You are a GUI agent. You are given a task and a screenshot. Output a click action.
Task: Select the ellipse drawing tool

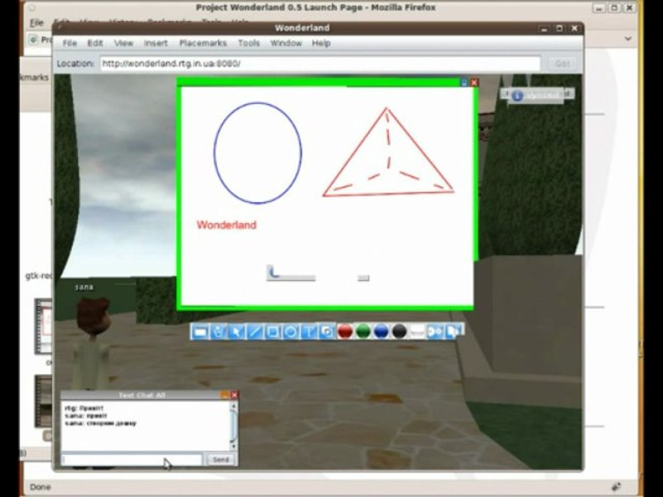click(x=291, y=332)
